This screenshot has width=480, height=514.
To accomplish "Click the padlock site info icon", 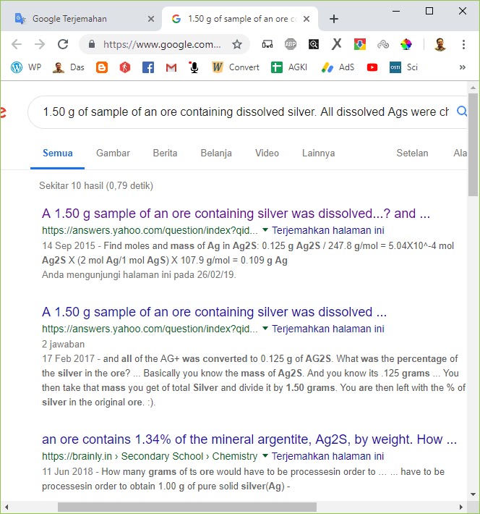I will pyautogui.click(x=92, y=44).
